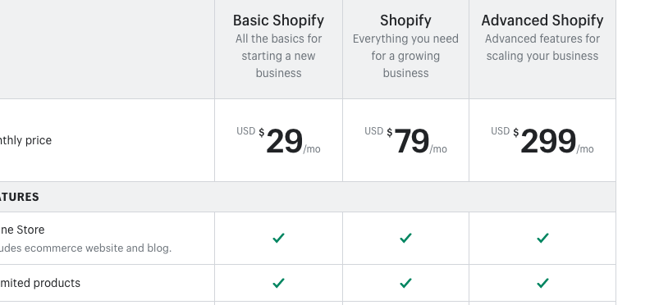Image resolution: width=659 pixels, height=305 pixels.
Task: Click the $299 per month price
Action: [542, 141]
